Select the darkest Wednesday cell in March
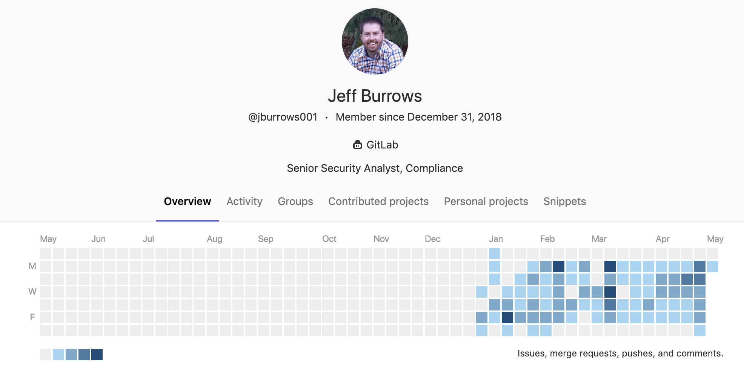The width and height of the screenshot is (744, 367). (x=610, y=292)
